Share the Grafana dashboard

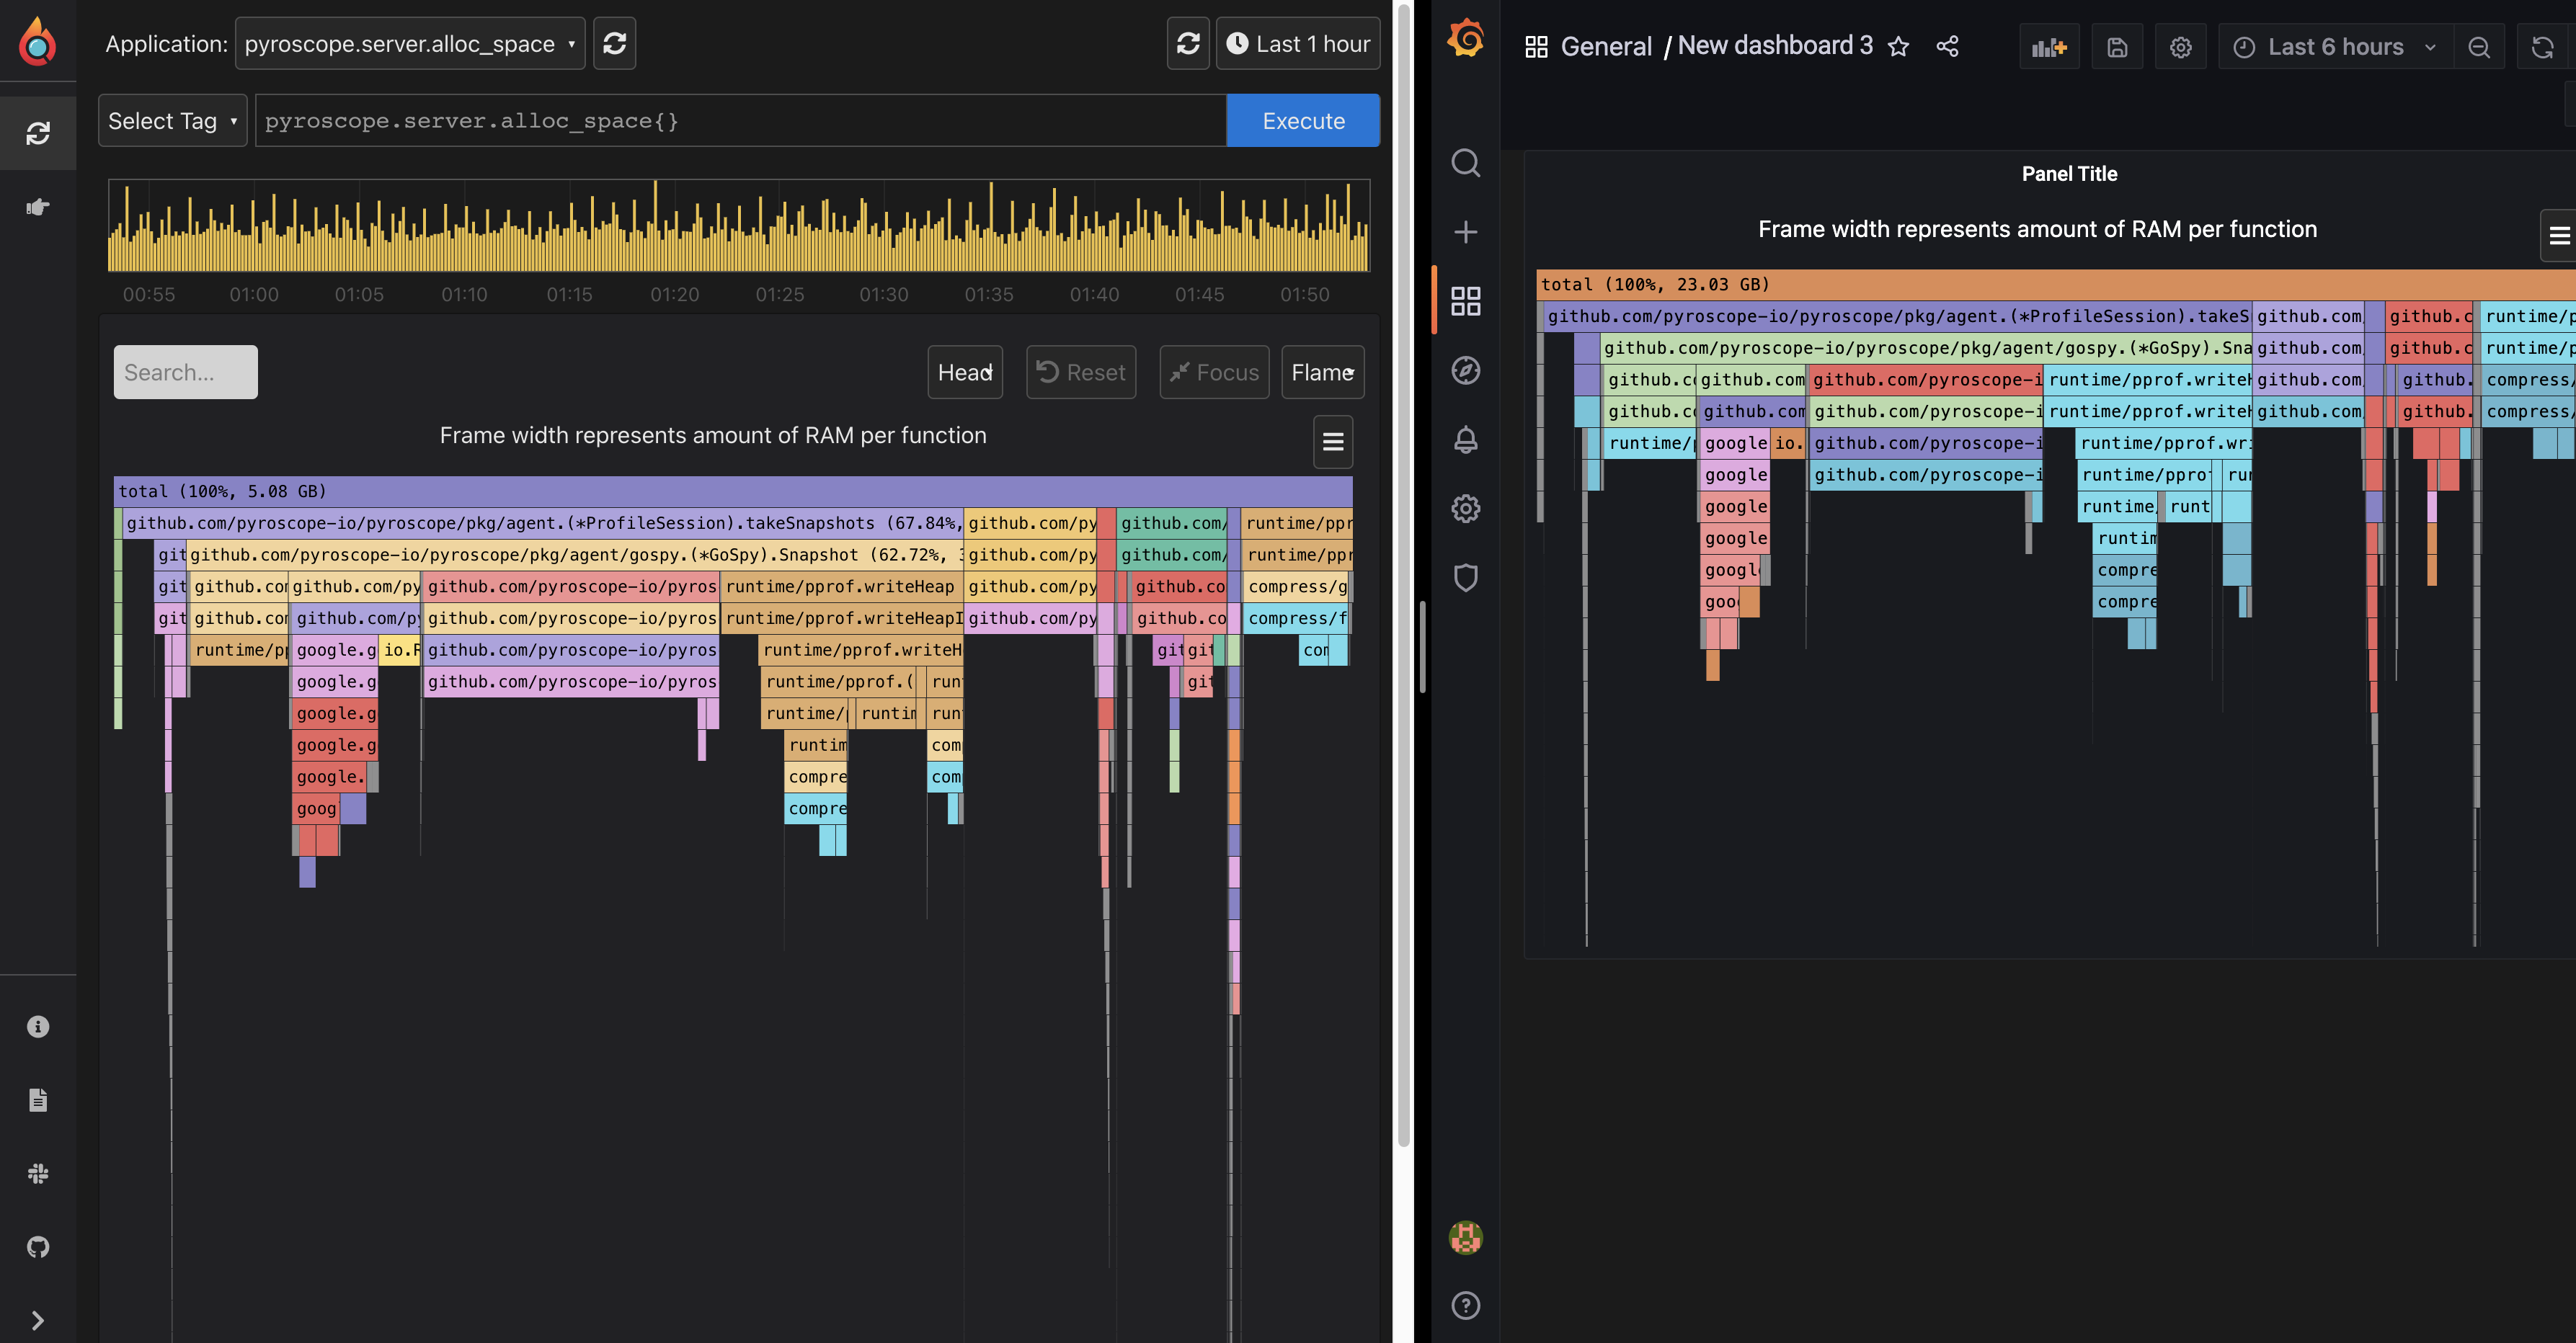click(1947, 46)
